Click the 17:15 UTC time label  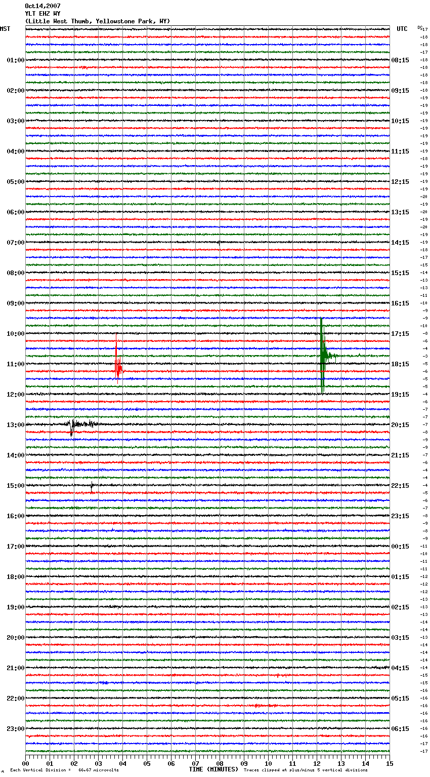(400, 334)
